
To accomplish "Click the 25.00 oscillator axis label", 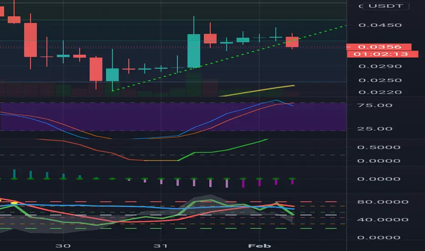I will click(x=375, y=129).
